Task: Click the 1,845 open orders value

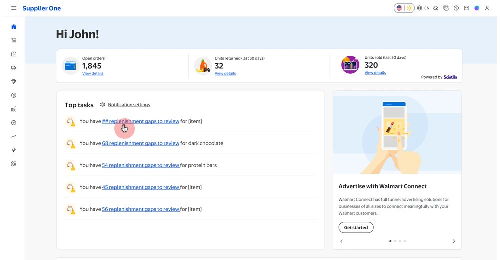Action: pos(92,66)
